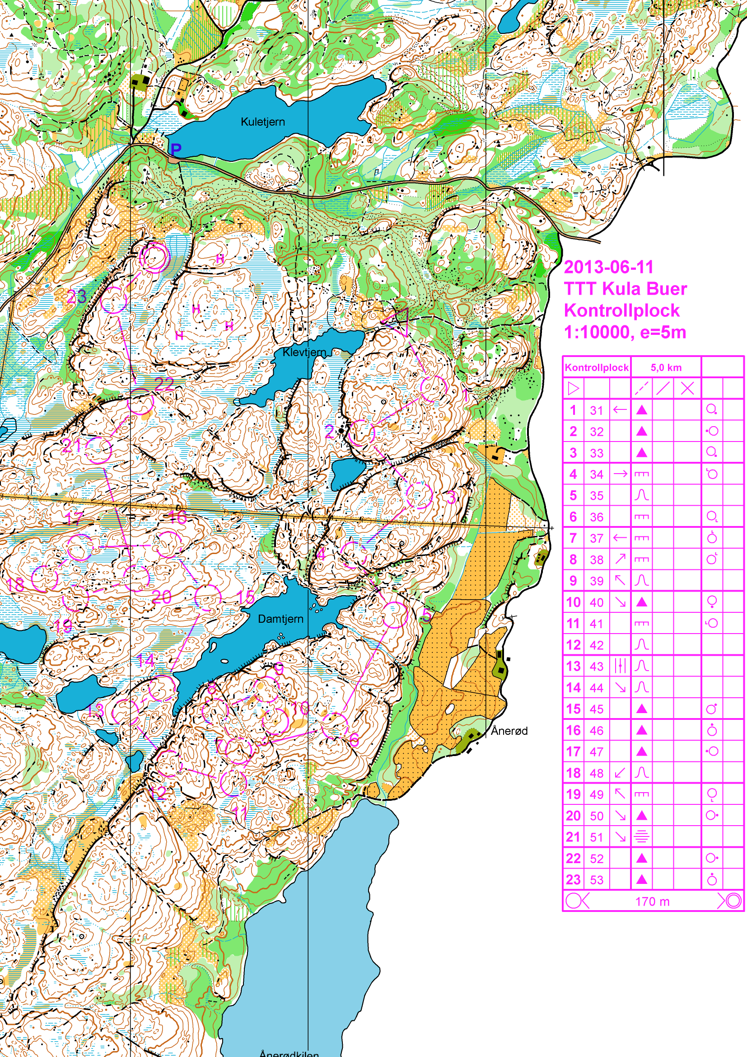The height and width of the screenshot is (1057, 747).
Task: Click the scale text '1:10000, e=5m'
Action: (x=625, y=332)
